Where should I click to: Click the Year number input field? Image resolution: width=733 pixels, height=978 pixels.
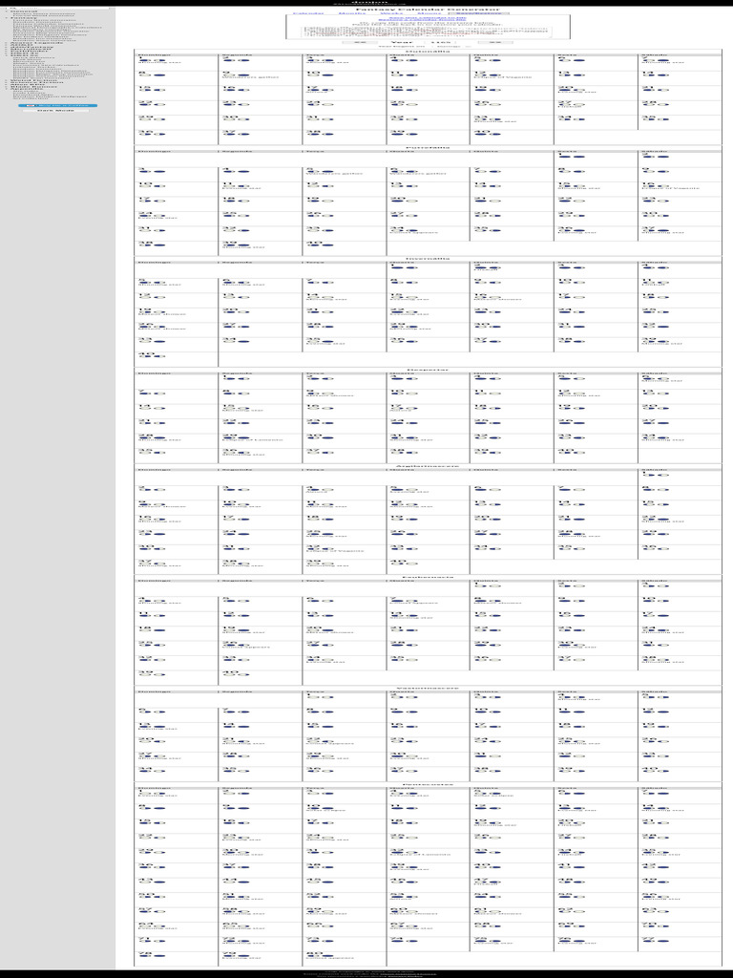(441, 43)
